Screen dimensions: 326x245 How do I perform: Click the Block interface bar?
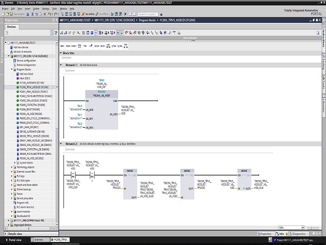click(190, 38)
